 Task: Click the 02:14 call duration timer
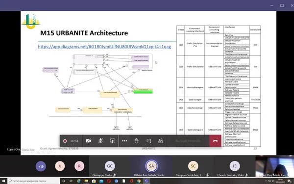[74, 141]
